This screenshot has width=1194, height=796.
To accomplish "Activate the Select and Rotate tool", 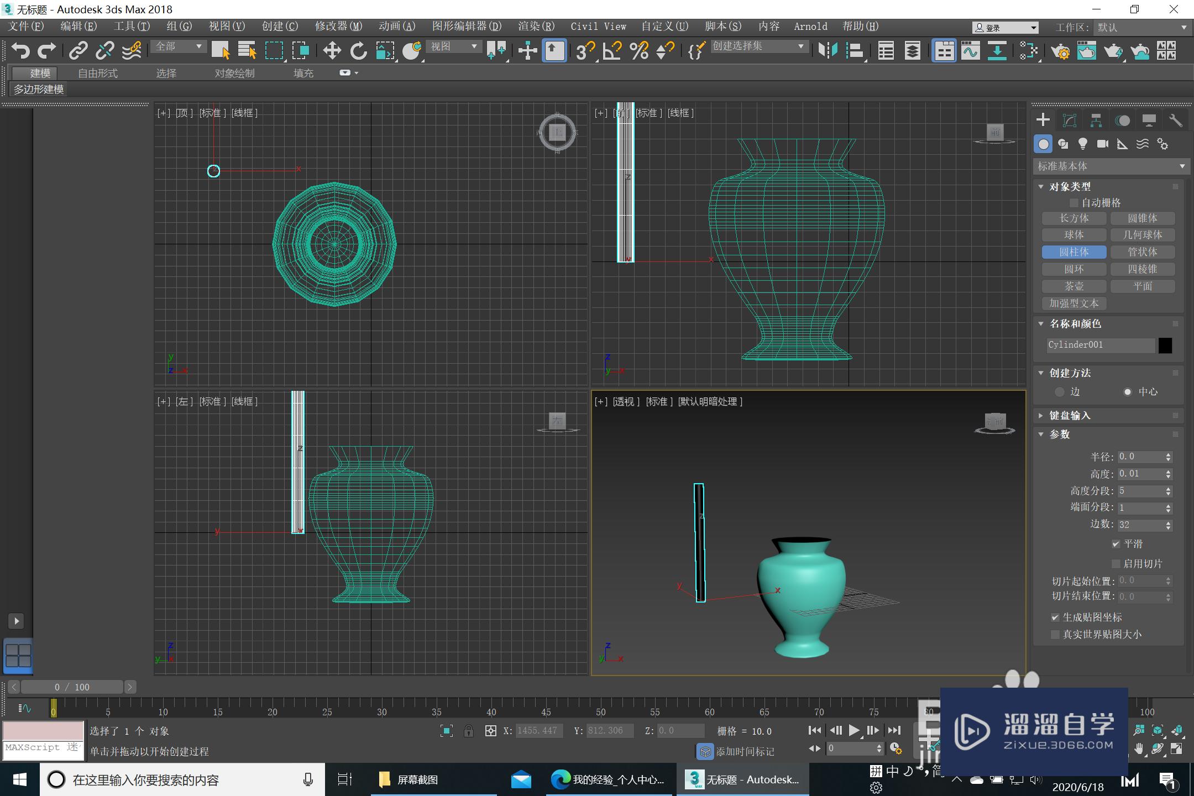I will click(x=358, y=51).
